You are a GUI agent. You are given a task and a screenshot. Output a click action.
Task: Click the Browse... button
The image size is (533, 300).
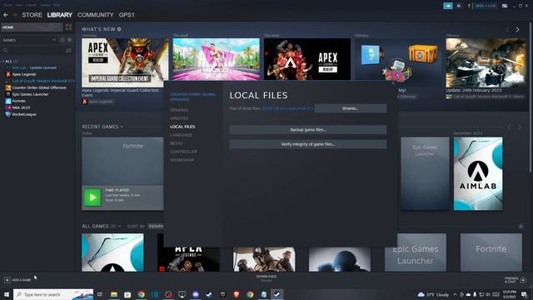pyautogui.click(x=351, y=108)
